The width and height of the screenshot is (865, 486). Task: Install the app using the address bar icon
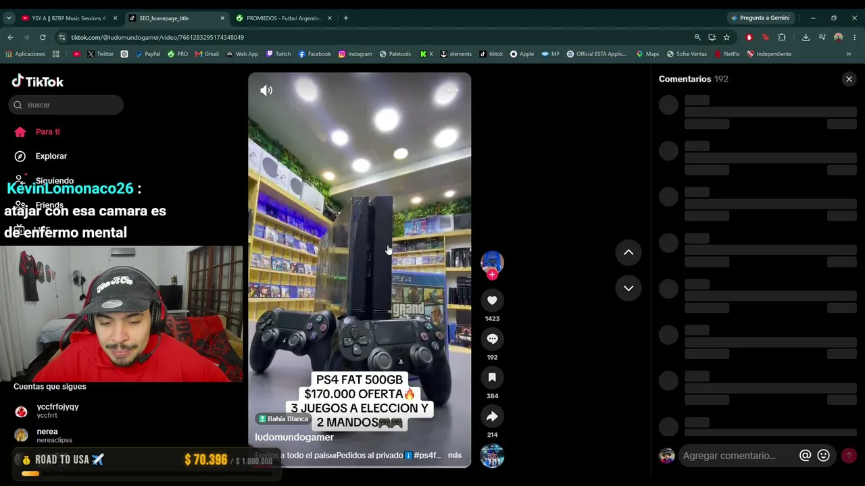[712, 37]
